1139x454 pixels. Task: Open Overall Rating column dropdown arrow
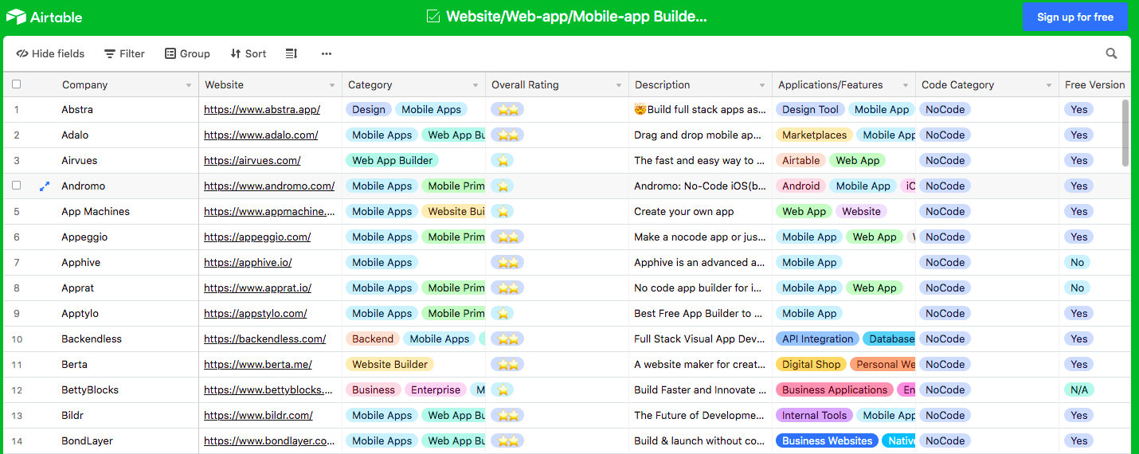click(x=619, y=85)
